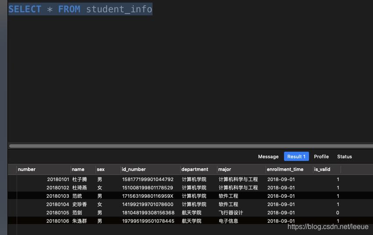
Task: Click enrollment_time cell in row 20180101
Action: tap(281, 179)
